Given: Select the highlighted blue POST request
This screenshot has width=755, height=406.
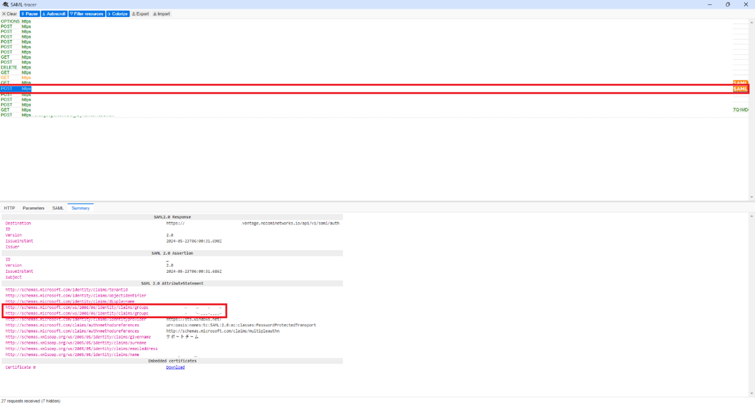Looking at the screenshot, I should pos(375,89).
